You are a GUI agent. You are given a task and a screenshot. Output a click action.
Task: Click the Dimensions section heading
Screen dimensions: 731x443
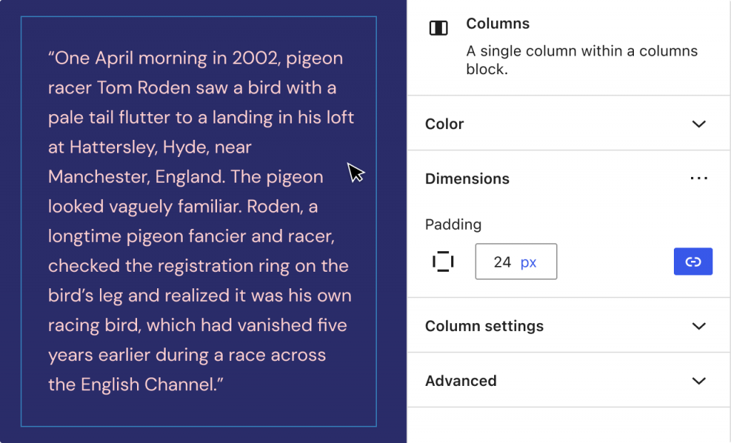(x=467, y=179)
